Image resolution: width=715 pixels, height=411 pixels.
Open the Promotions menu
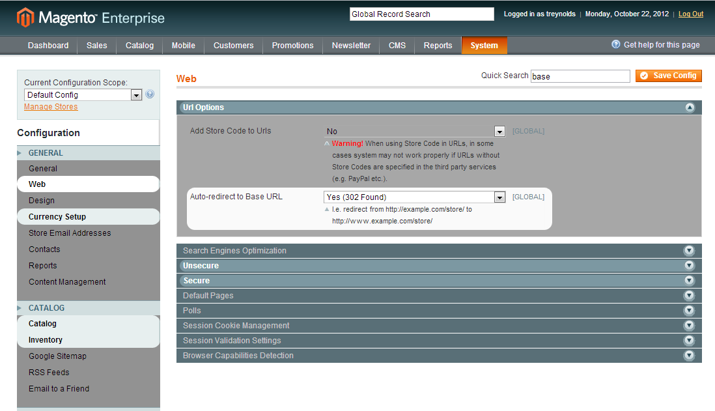click(293, 46)
